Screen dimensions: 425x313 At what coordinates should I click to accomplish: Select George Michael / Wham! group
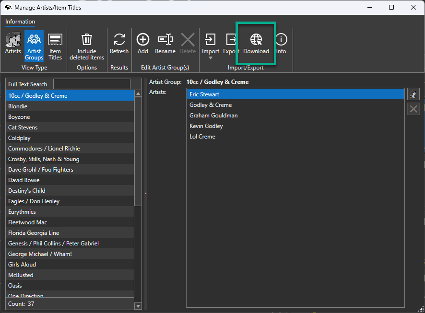tap(70, 254)
